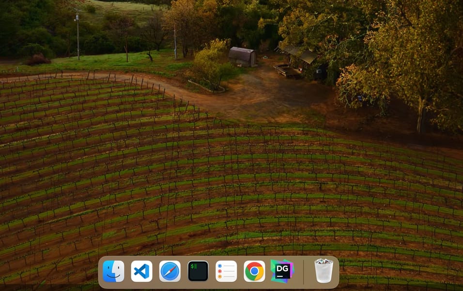Launch Visual Studio Code from dock
The height and width of the screenshot is (291, 463).
[142, 271]
